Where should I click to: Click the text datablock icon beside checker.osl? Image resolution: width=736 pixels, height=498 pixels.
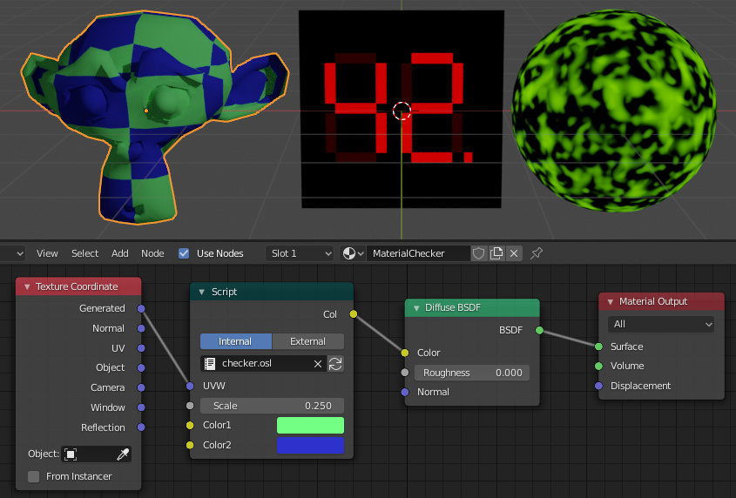210,364
